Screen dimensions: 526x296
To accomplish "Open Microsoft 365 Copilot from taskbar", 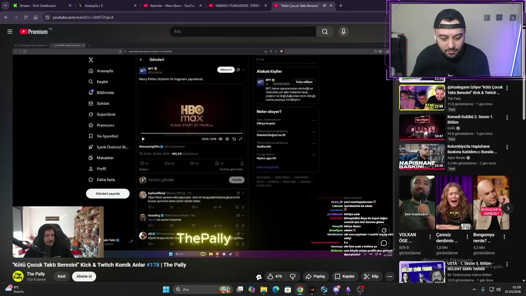I will (252, 289).
